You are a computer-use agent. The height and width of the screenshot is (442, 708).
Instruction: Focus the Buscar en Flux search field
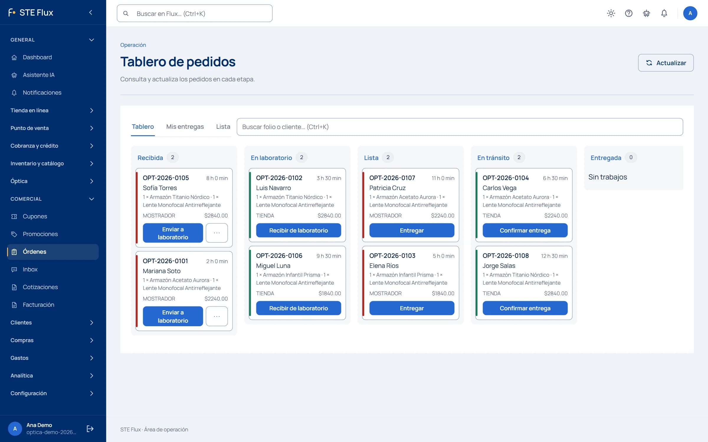click(x=195, y=13)
